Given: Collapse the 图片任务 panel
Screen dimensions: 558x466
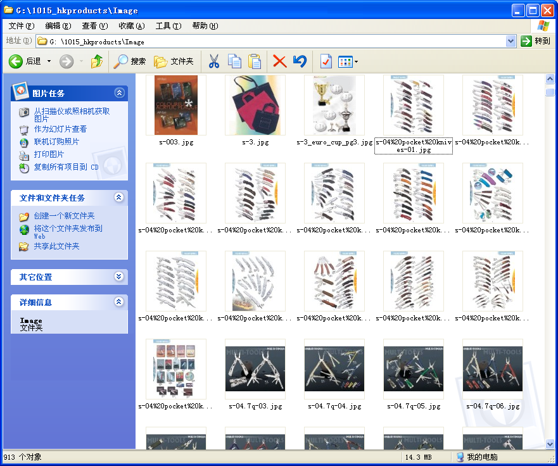Looking at the screenshot, I should [x=119, y=92].
